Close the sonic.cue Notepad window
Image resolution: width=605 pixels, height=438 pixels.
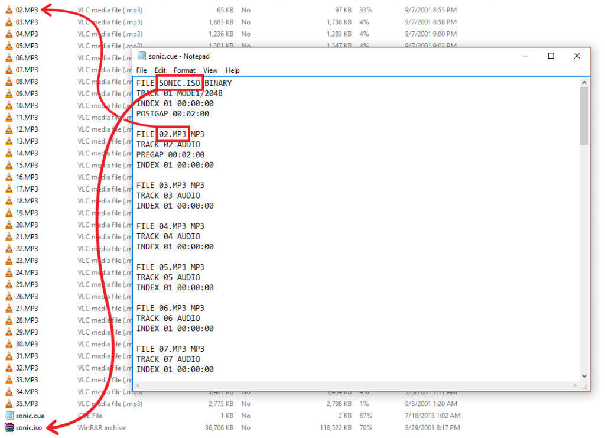577,56
